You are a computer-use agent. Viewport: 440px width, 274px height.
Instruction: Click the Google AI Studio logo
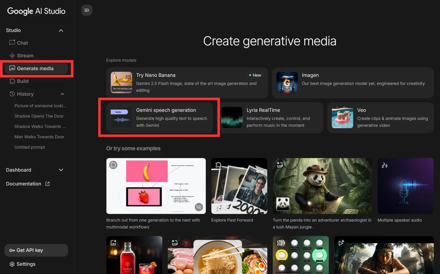36,11
